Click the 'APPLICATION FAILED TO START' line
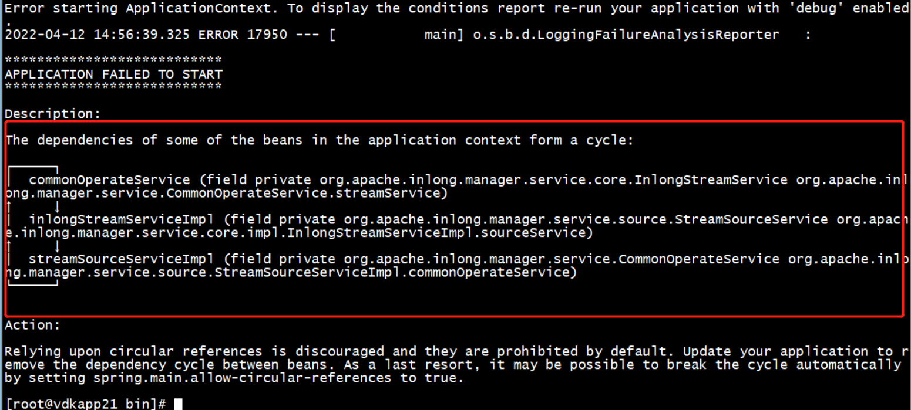Image resolution: width=911 pixels, height=410 pixels. (x=113, y=74)
